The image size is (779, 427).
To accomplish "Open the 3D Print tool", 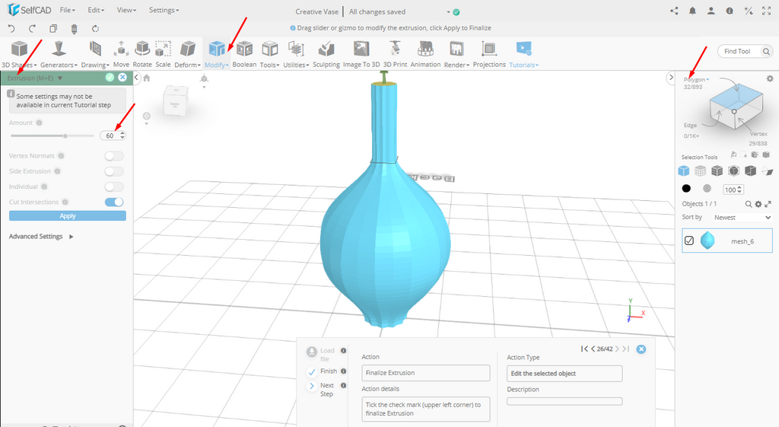I will (395, 54).
